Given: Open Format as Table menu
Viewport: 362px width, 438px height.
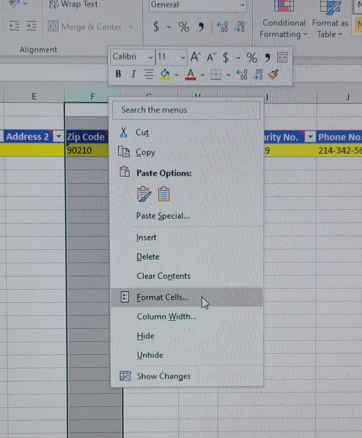Looking at the screenshot, I should coord(330,20).
